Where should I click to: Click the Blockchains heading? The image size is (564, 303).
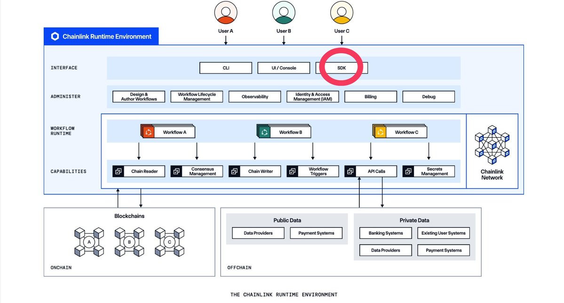[x=129, y=216]
